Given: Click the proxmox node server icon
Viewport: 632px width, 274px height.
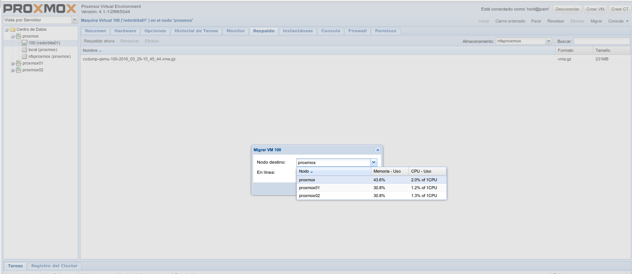Looking at the screenshot, I should (x=18, y=36).
